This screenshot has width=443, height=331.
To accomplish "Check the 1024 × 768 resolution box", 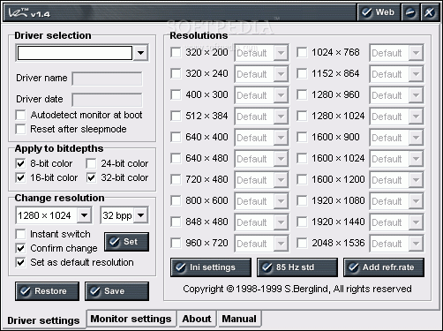I will tap(302, 53).
